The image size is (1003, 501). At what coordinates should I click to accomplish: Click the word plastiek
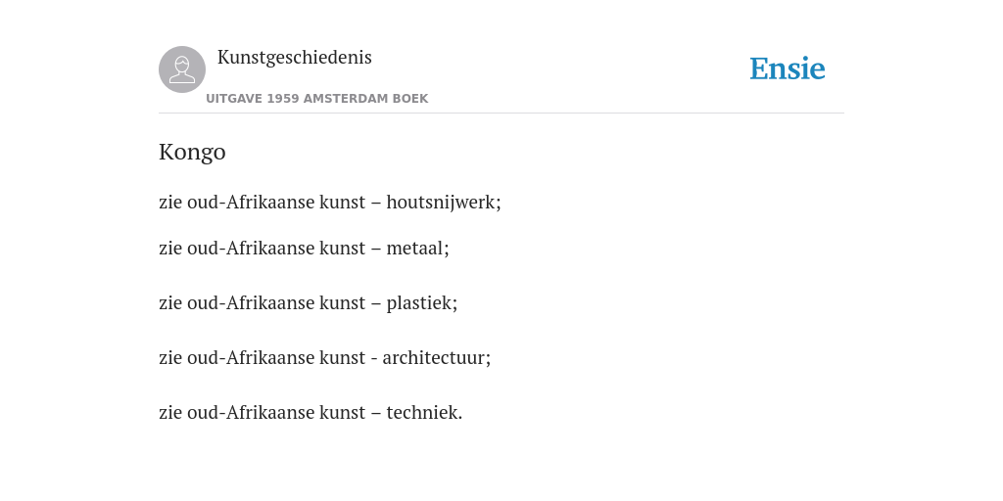[x=421, y=303]
